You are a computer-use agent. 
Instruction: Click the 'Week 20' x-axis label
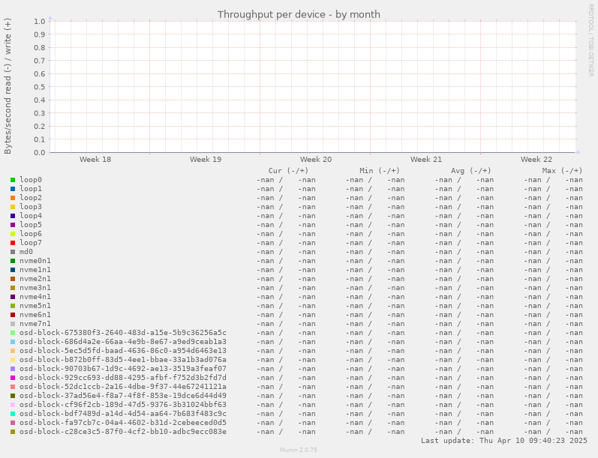[x=316, y=159]
